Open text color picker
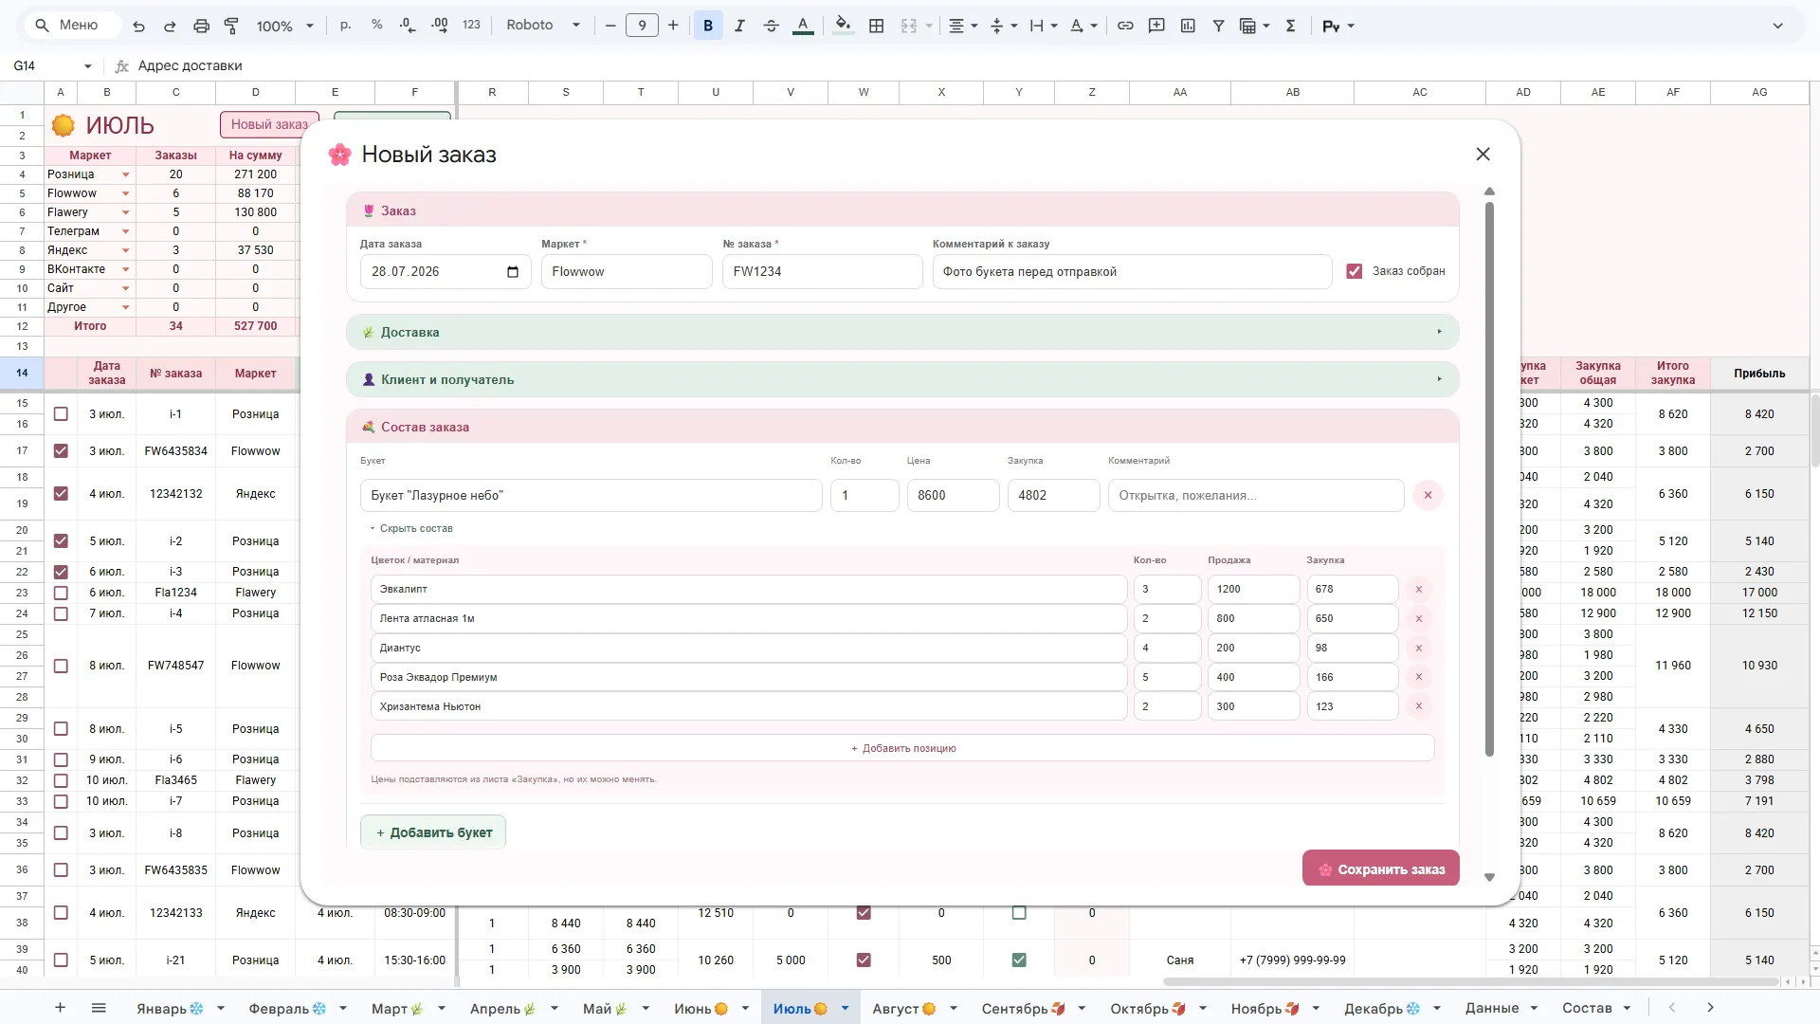Screen dimensions: 1820x1024 [x=803, y=26]
